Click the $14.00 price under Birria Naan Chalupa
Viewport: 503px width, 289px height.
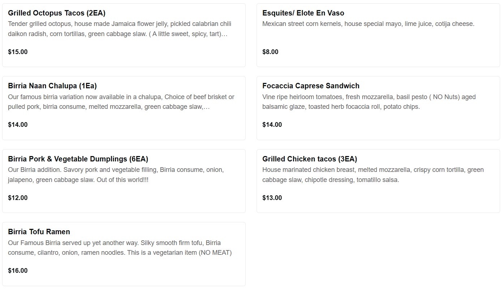[x=18, y=125]
